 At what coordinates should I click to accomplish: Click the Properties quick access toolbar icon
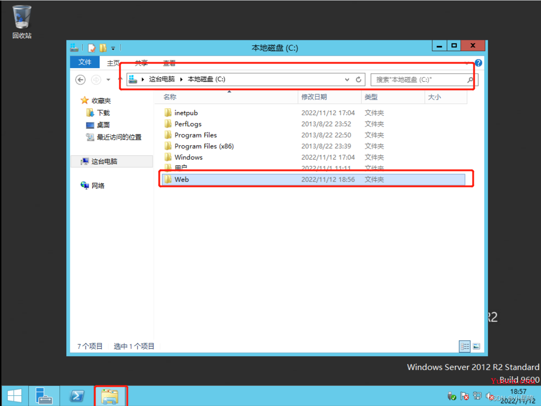[x=92, y=48]
